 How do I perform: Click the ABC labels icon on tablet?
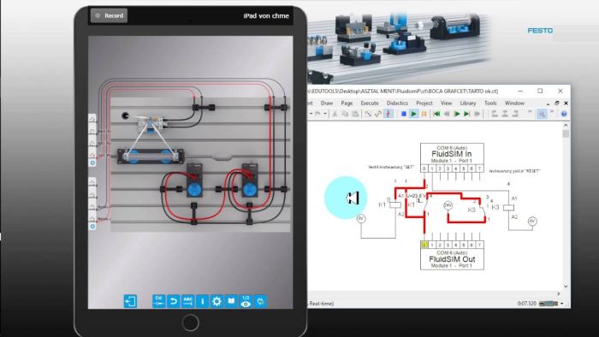187,301
